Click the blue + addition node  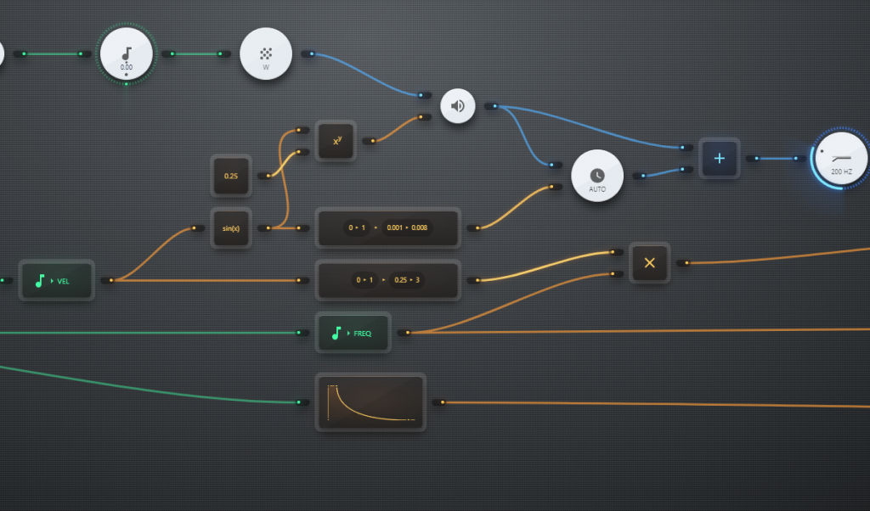[720, 159]
